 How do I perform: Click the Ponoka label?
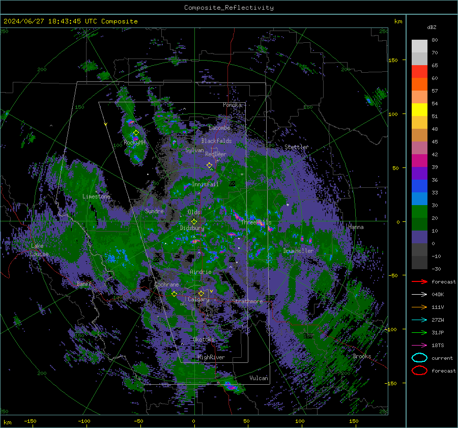(x=232, y=105)
